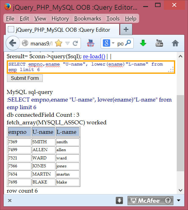This screenshot has width=188, height=210.
Task: Open the McAfee help question mark
Action: (168, 201)
